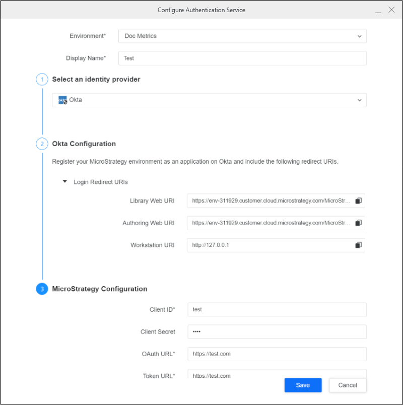403x405 pixels.
Task: Click the Client Secret field
Action: (277, 331)
